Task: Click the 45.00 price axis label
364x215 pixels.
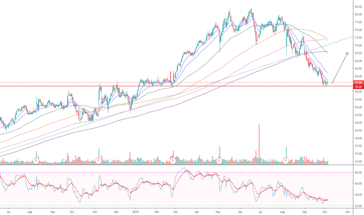Action: [358, 123]
